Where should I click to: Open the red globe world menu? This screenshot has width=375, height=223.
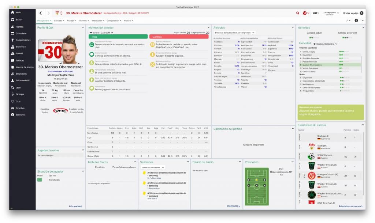pos(306,13)
